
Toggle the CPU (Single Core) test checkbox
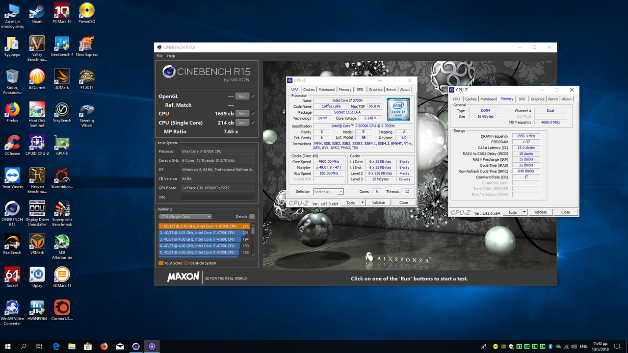(x=253, y=123)
